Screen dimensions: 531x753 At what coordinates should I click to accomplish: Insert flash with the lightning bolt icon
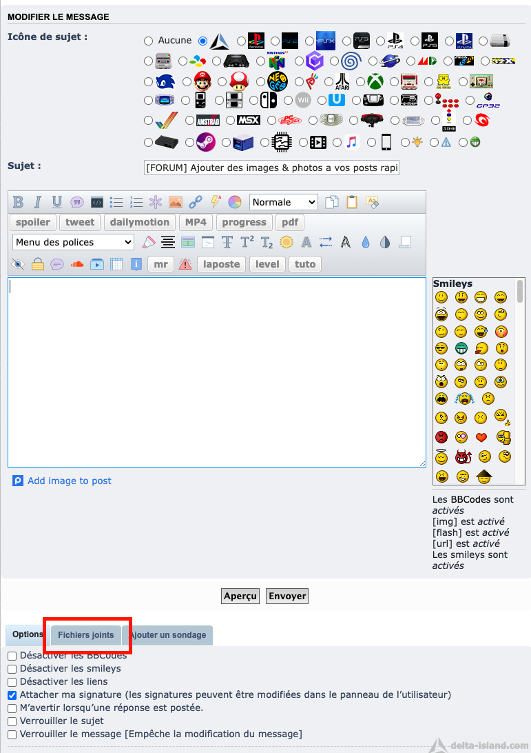pos(216,201)
